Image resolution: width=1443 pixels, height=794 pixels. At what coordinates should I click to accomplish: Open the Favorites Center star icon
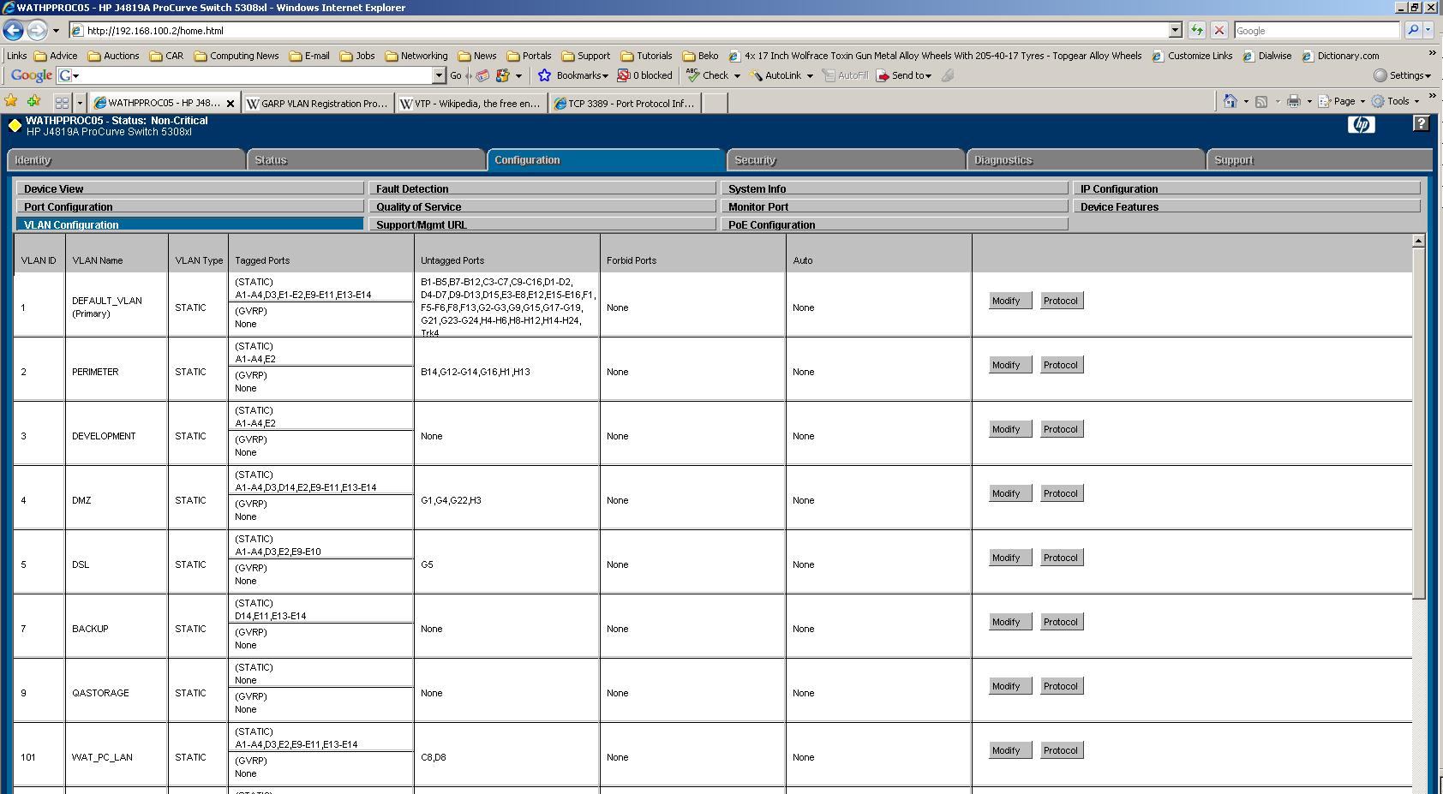coord(11,101)
